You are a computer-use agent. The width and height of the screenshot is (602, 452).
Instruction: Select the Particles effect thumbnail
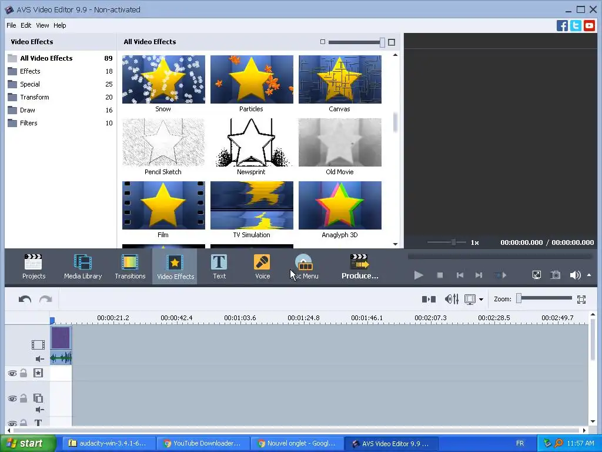tap(252, 79)
